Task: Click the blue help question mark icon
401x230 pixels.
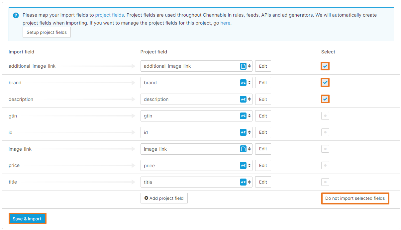Action: [16, 15]
